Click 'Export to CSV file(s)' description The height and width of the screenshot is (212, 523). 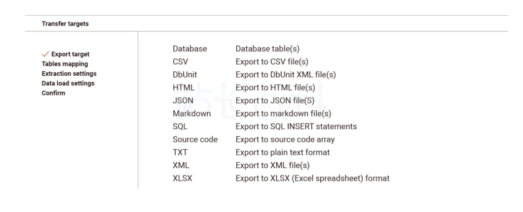(272, 62)
